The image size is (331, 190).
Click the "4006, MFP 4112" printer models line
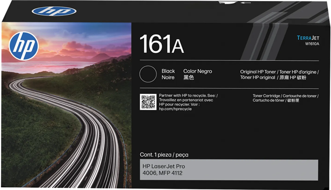click(x=162, y=173)
